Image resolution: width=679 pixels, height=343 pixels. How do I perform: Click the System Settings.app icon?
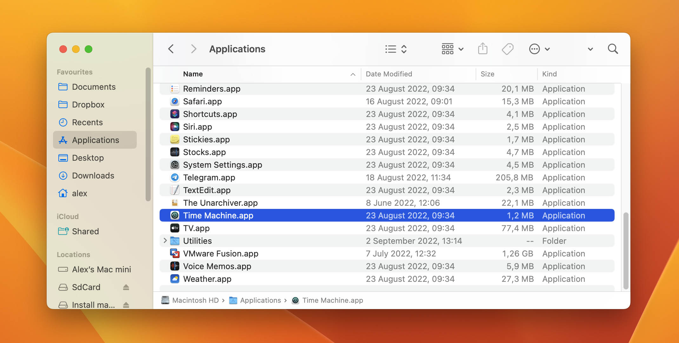[x=175, y=165]
